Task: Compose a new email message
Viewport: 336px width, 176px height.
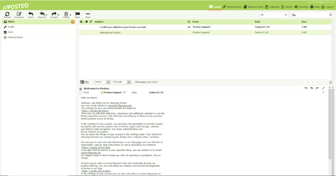Action: tap(19, 14)
